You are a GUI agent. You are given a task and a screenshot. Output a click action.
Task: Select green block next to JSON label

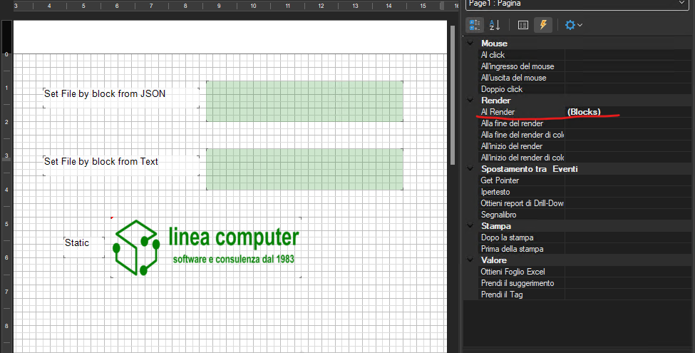point(304,101)
